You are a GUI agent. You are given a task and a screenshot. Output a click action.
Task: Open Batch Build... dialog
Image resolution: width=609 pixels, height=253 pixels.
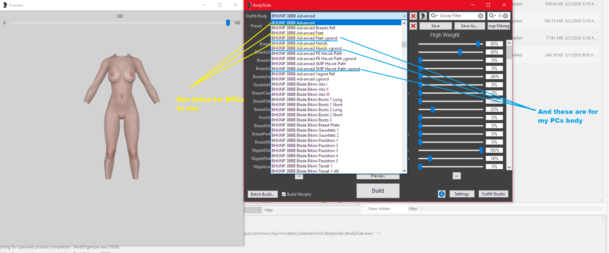click(x=263, y=194)
